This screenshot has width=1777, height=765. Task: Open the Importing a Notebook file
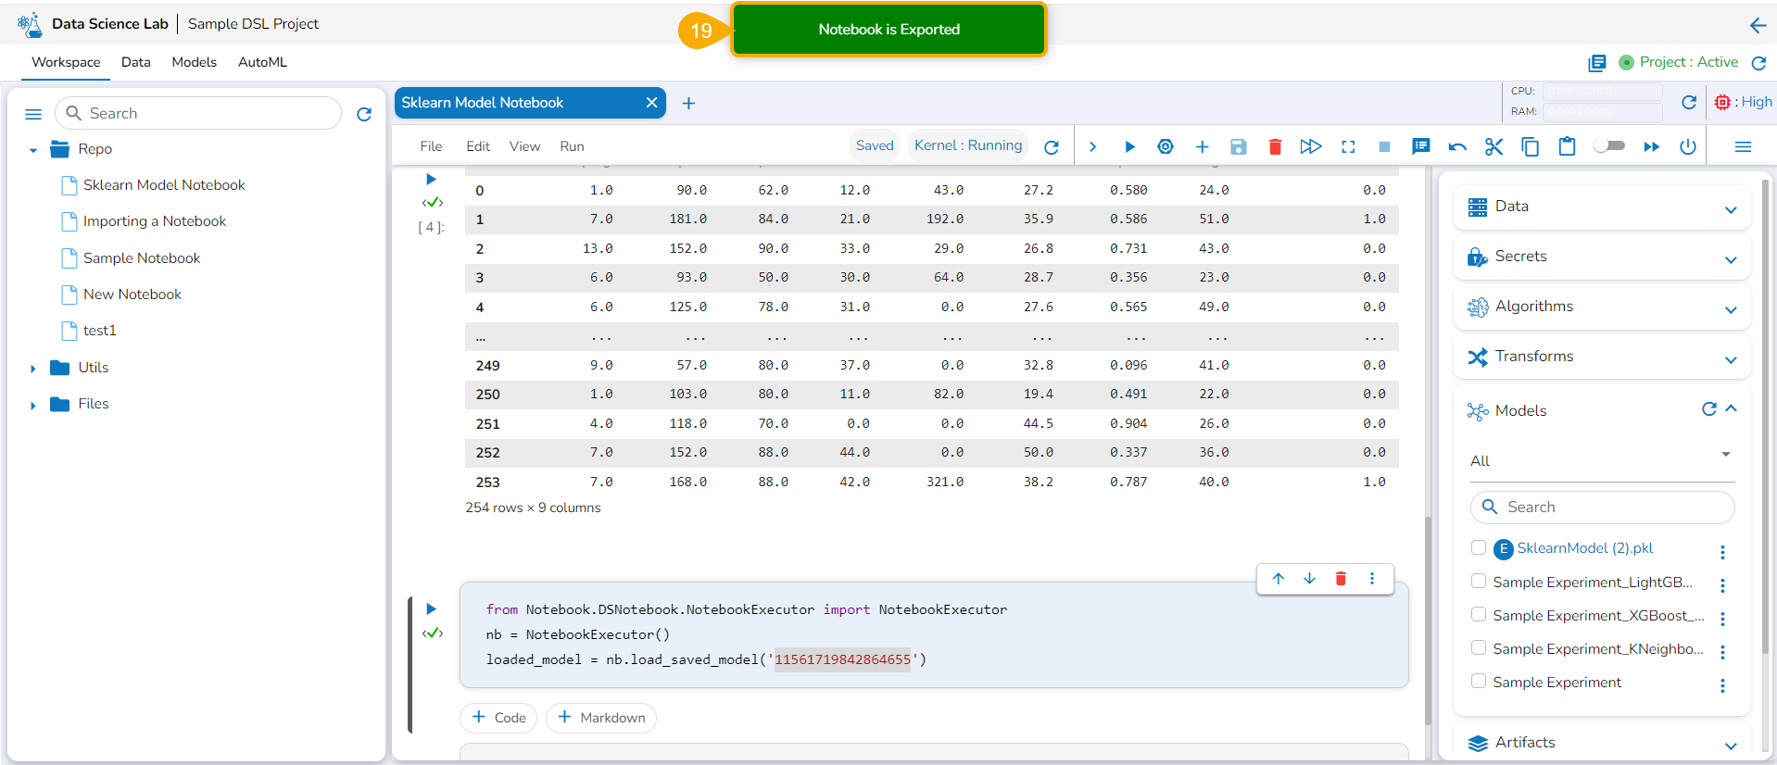tap(155, 221)
